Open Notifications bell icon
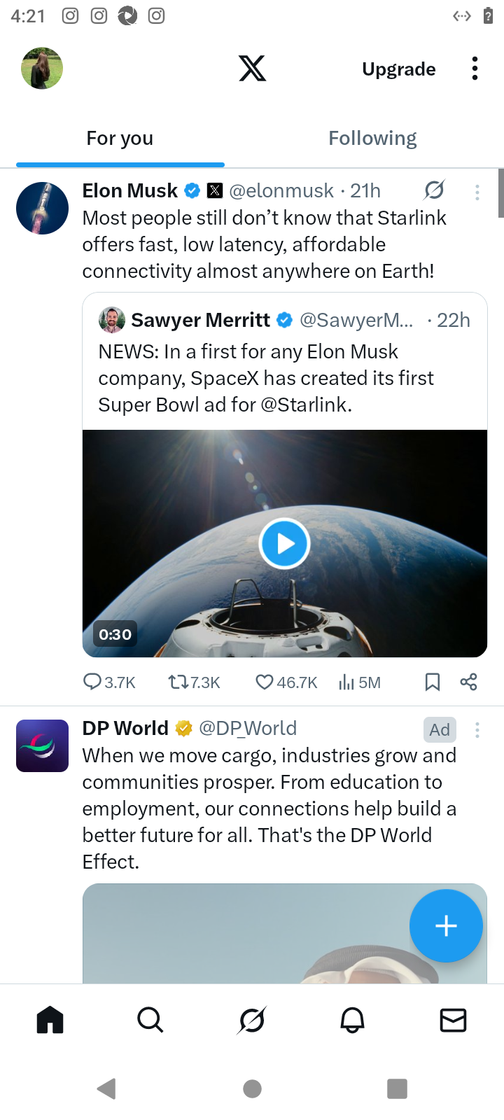 click(353, 1021)
